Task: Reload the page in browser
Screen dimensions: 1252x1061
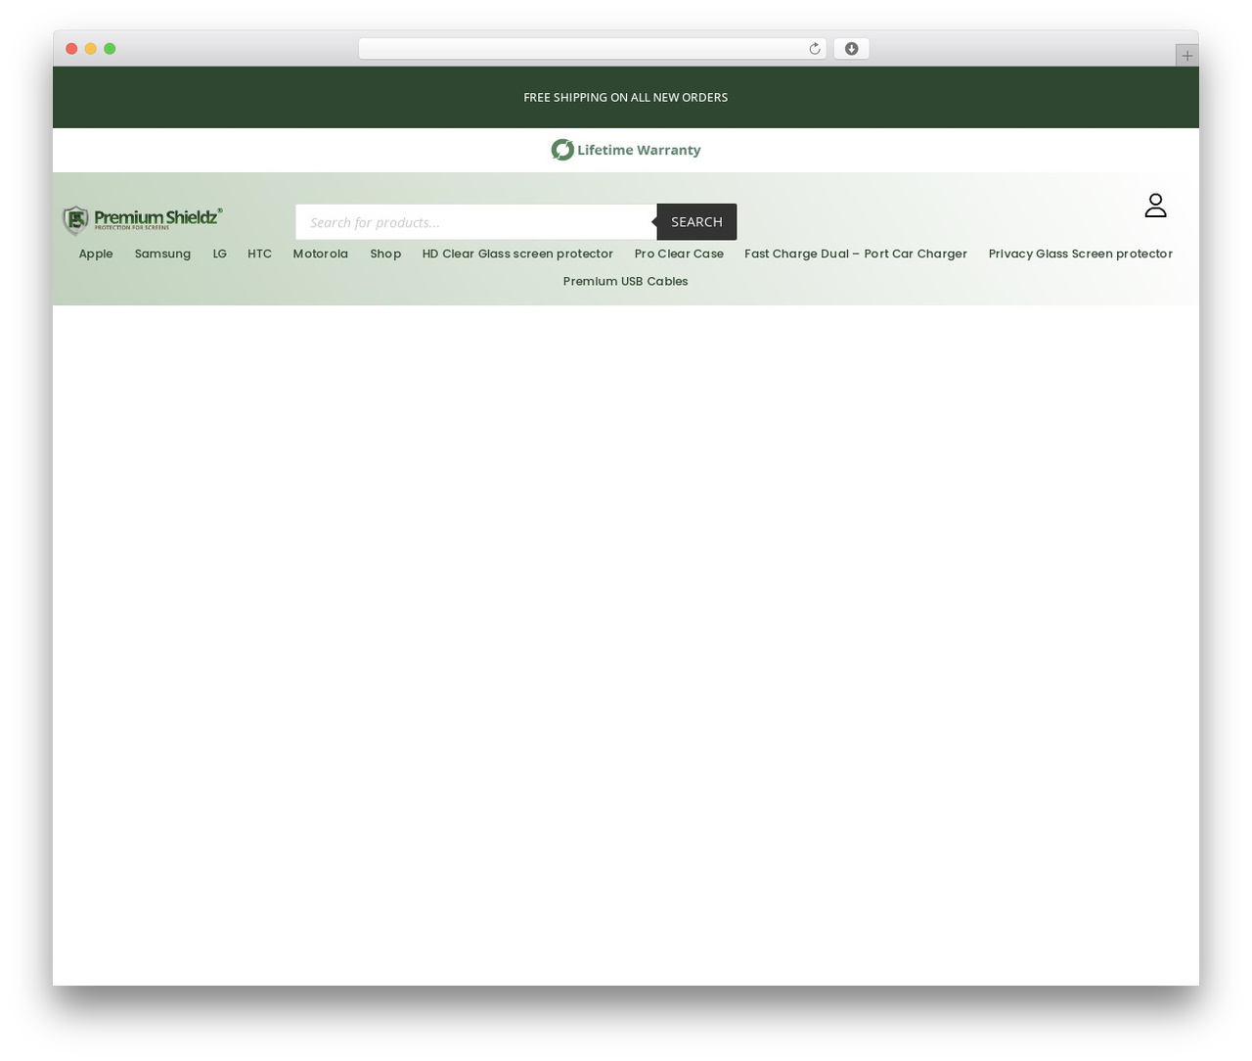Action: pos(814,49)
